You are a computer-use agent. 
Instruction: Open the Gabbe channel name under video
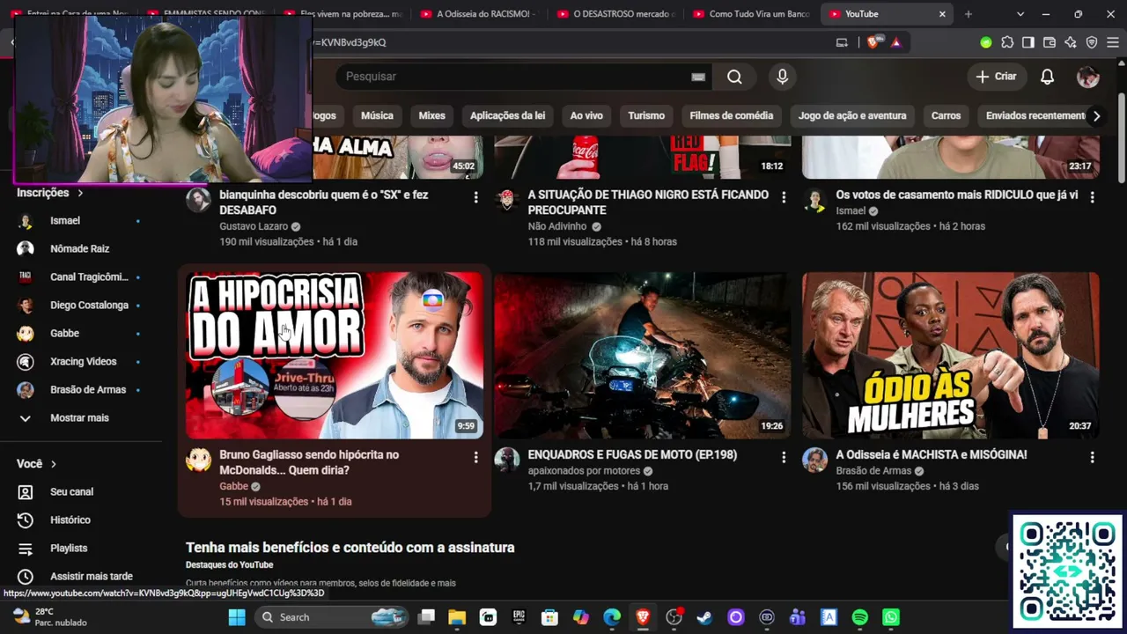pos(233,486)
